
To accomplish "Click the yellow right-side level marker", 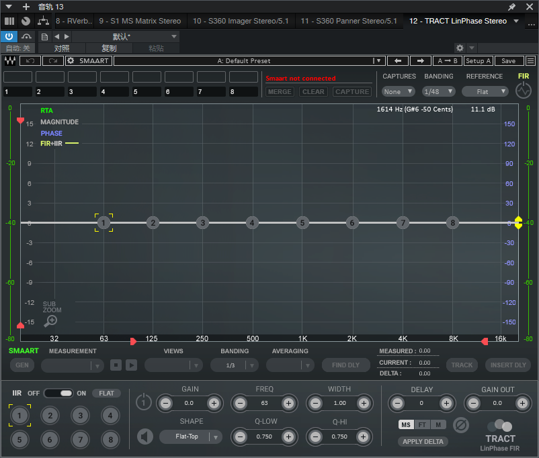I will pyautogui.click(x=518, y=223).
